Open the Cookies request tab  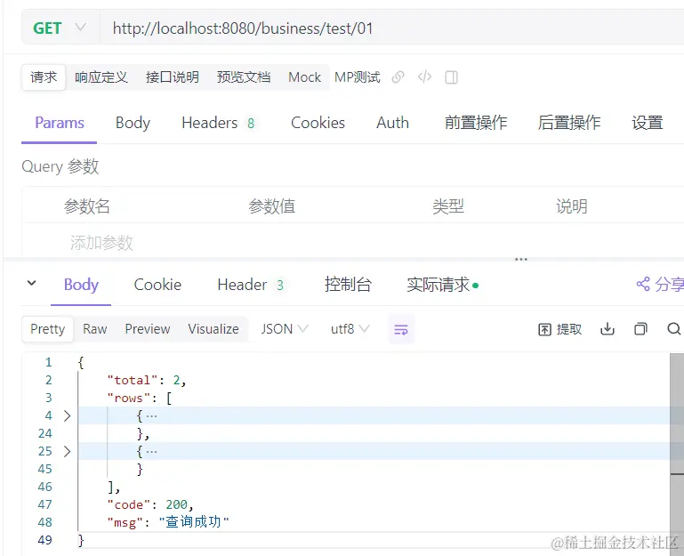coord(318,123)
